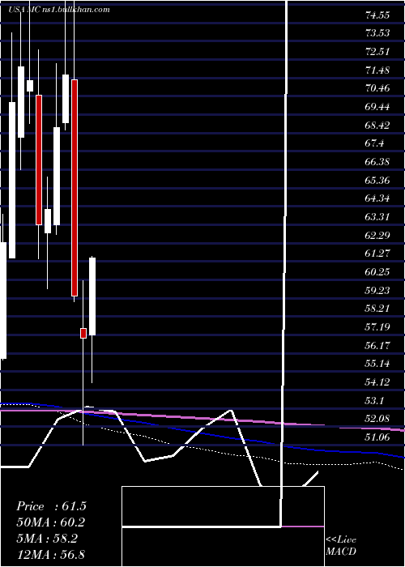Click the <<Live MACD label
Viewport: 405px width, 567px height.
tap(341, 546)
